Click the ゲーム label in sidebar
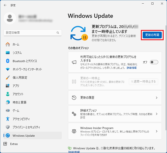 click(16, 110)
